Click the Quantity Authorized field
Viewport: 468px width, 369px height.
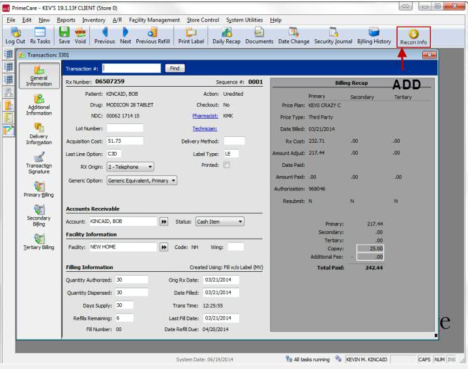click(x=132, y=280)
